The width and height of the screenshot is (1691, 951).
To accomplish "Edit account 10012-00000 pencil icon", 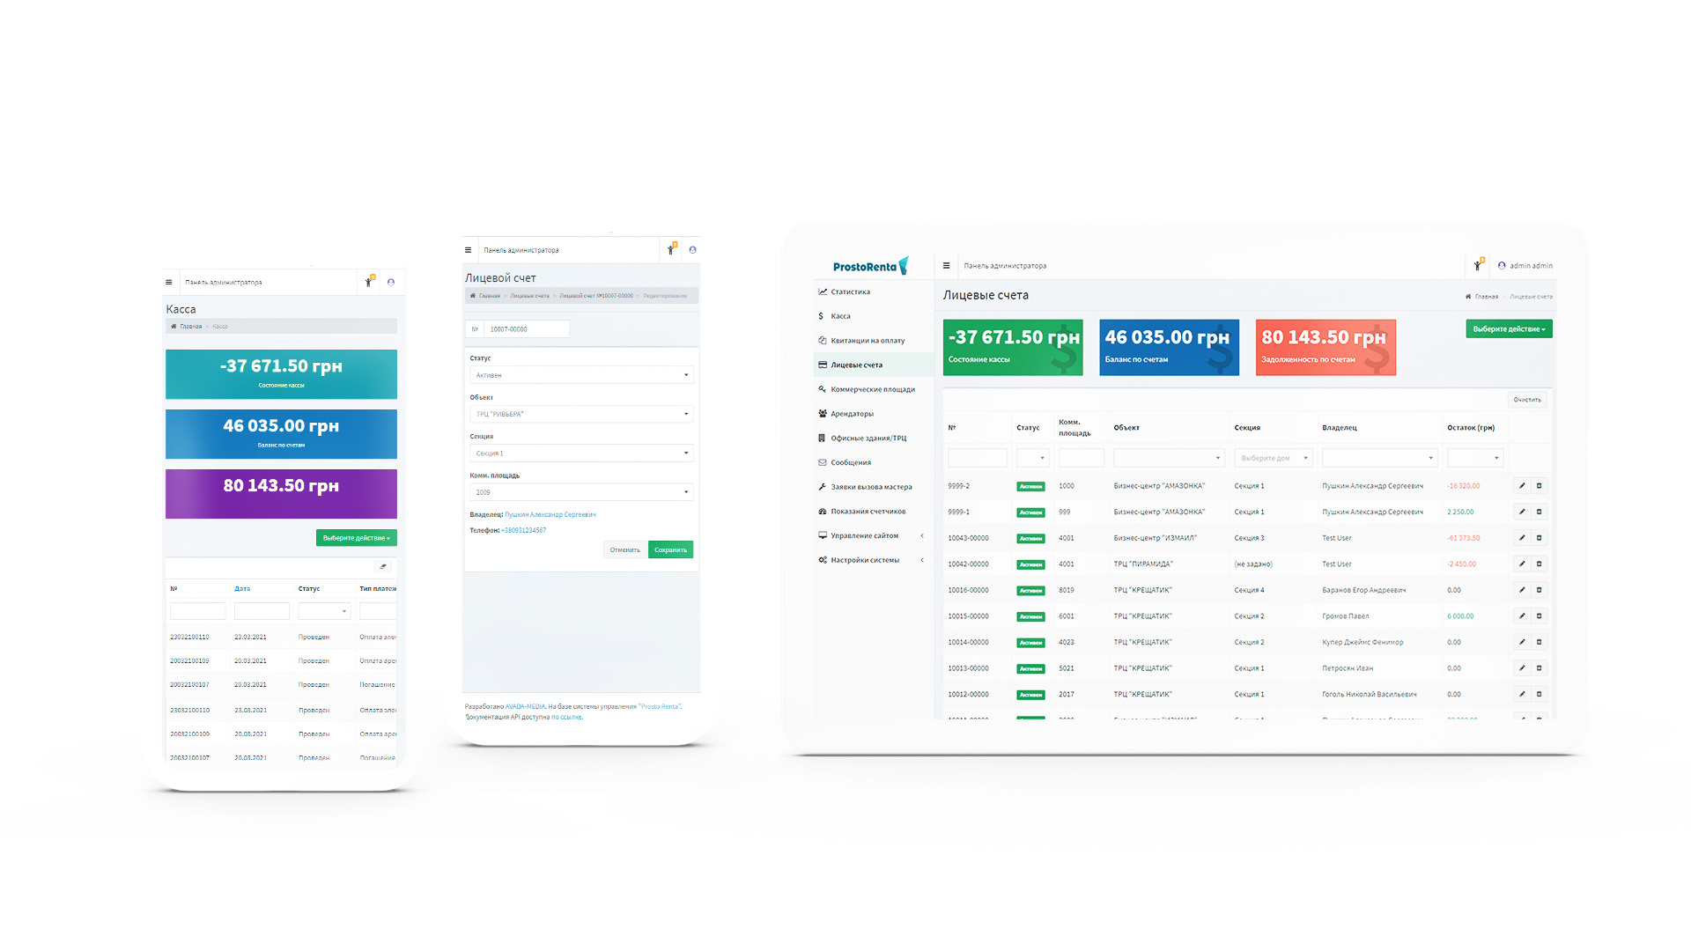I will point(1522,694).
